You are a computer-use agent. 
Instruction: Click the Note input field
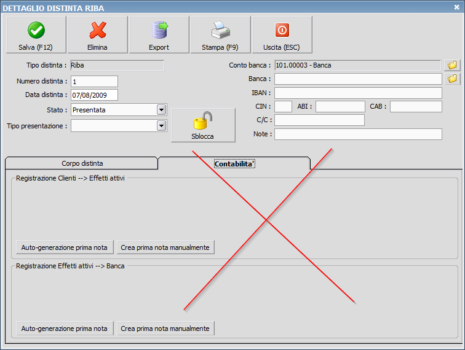(358, 134)
